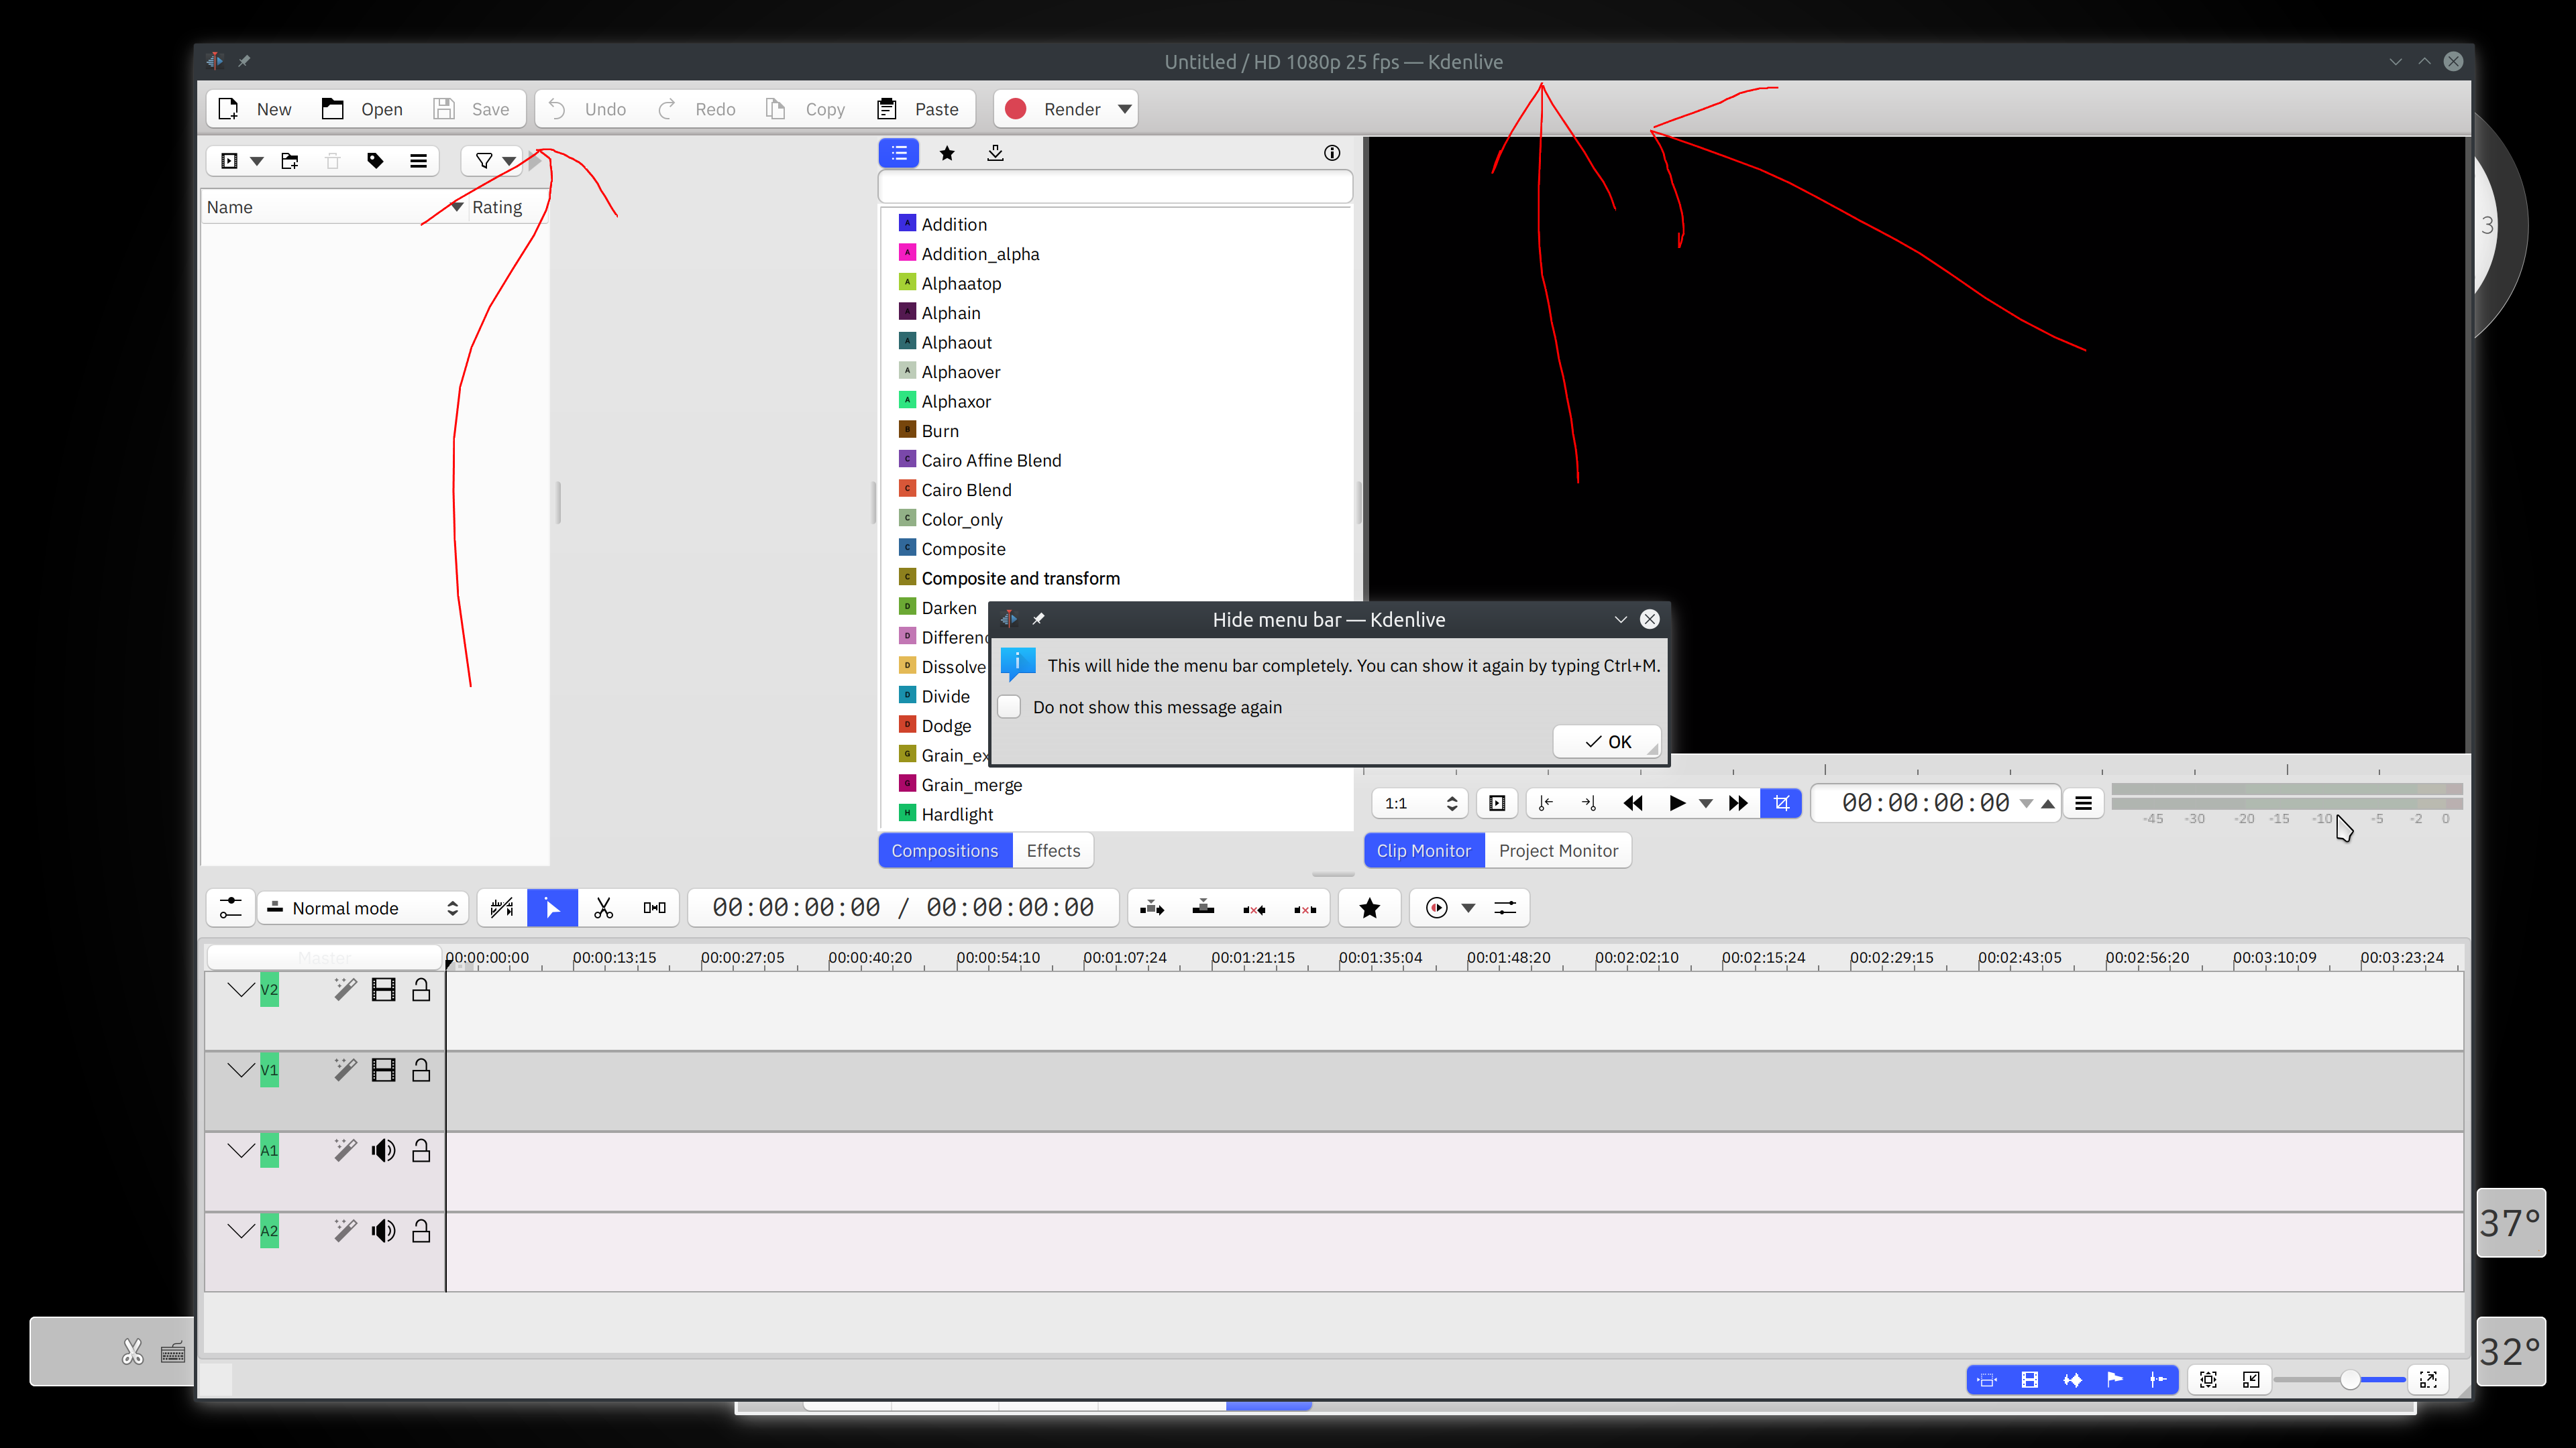Switch to the Compositions tab
2576x1448 pixels.
tap(944, 851)
